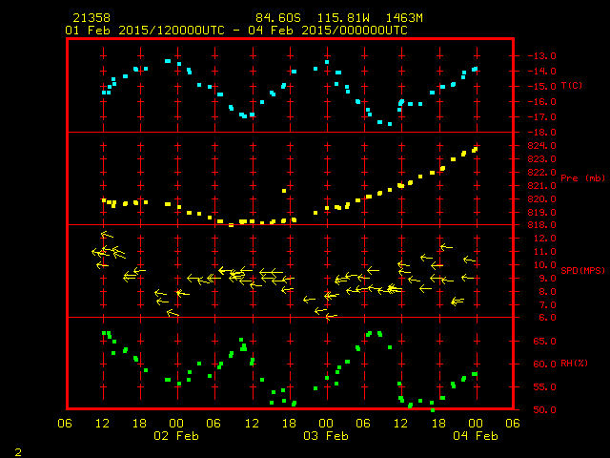This screenshot has height=458, width=610.
Task: Click the SPD(MPS) wind speed axis label
Action: click(x=582, y=270)
